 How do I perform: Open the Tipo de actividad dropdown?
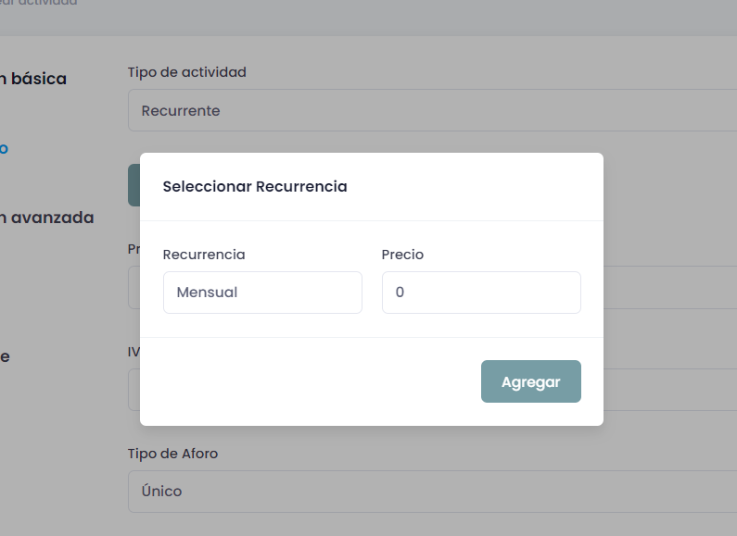tap(432, 110)
